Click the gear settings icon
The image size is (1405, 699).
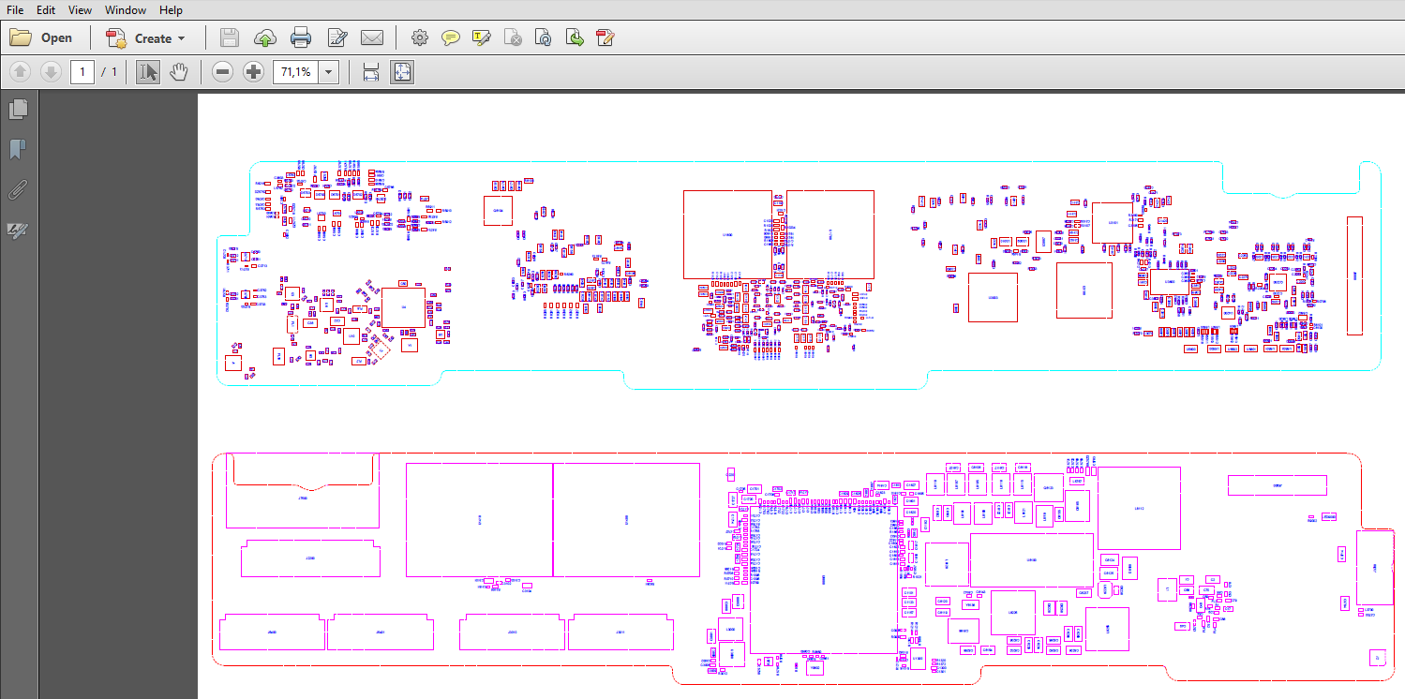pyautogui.click(x=420, y=38)
